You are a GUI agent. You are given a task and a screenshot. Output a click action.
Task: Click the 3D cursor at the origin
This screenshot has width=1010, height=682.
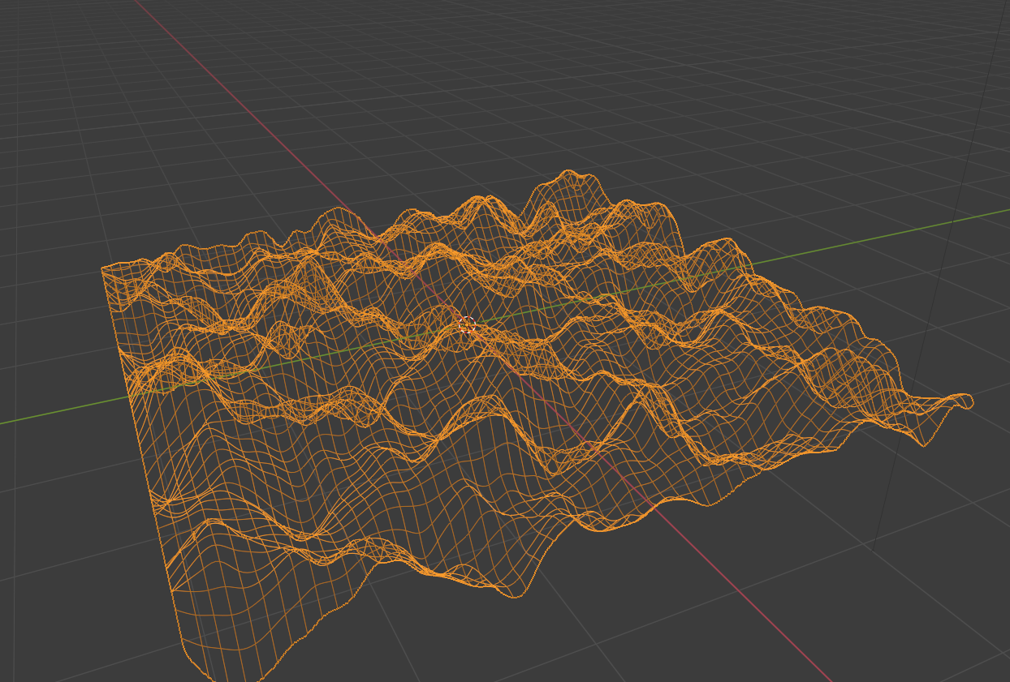pyautogui.click(x=466, y=324)
